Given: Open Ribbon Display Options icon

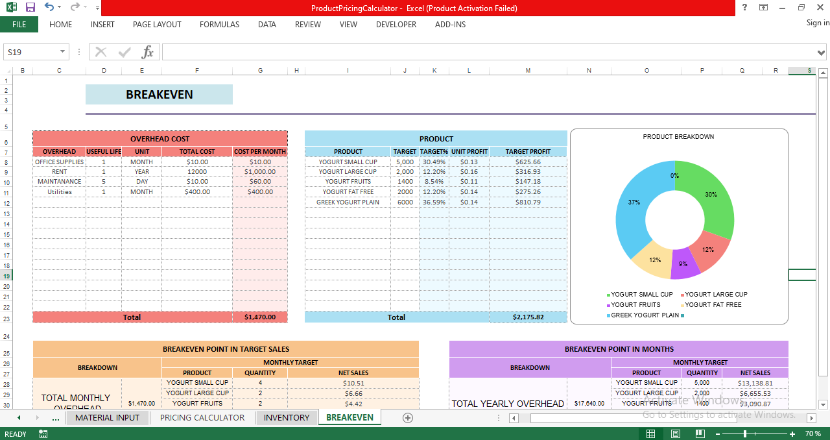Looking at the screenshot, I should pos(763,7).
